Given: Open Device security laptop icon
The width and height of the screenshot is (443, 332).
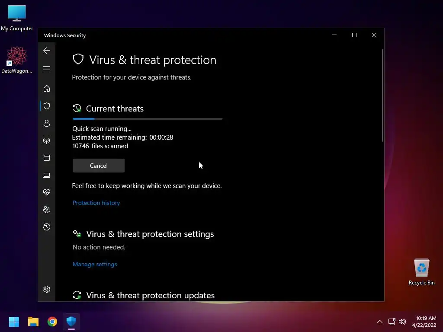Looking at the screenshot, I should (x=47, y=176).
